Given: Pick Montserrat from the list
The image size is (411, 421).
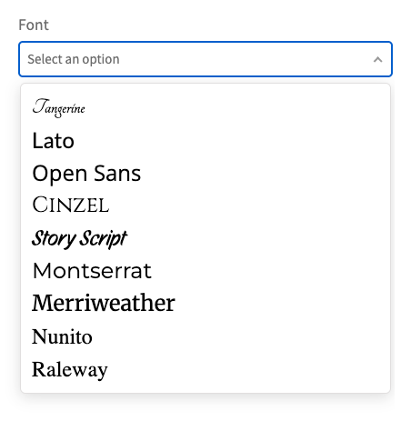Looking at the screenshot, I should point(205,271).
